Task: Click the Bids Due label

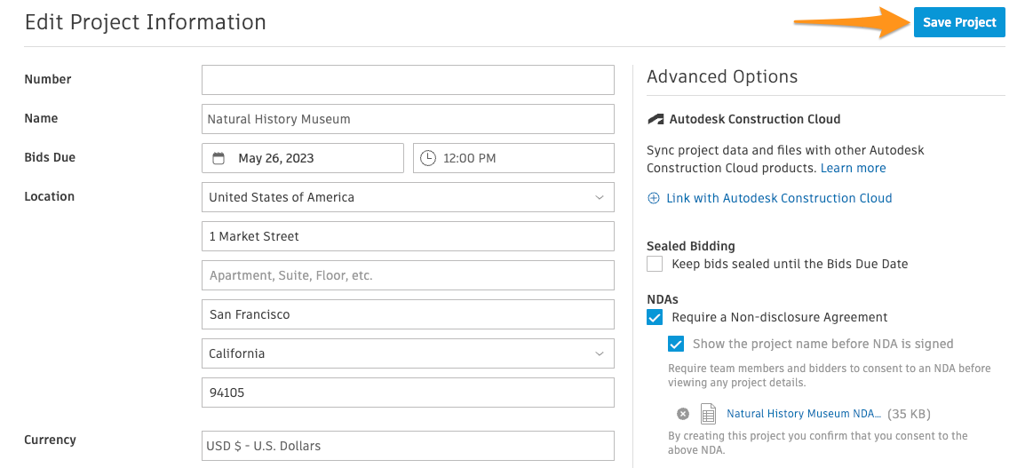Action: pos(50,157)
